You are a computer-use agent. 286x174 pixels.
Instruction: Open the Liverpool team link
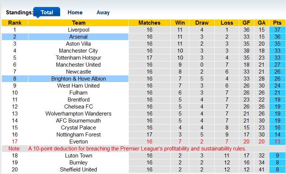pos(79,30)
